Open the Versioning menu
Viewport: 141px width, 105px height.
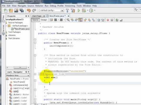70,6
